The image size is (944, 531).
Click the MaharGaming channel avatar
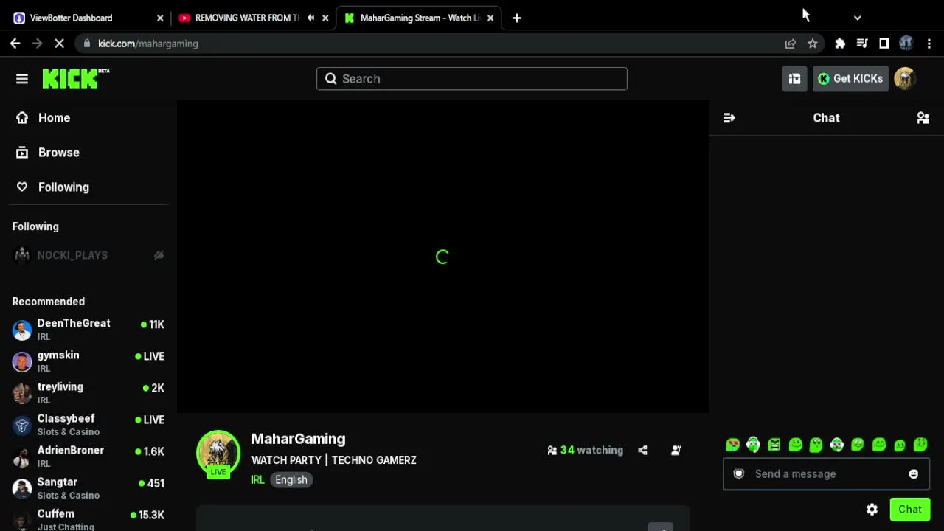click(218, 454)
